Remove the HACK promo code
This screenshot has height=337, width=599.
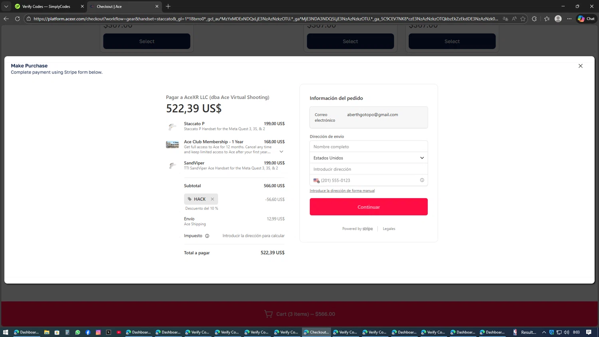[212, 199]
